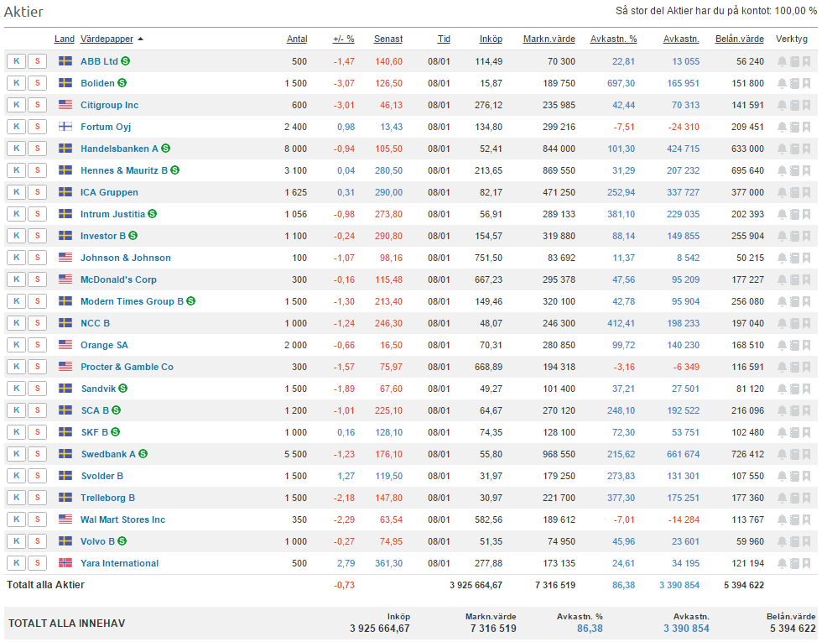Image resolution: width=827 pixels, height=642 pixels.
Task: Click the S sell button for Boliden
Action: (38, 83)
